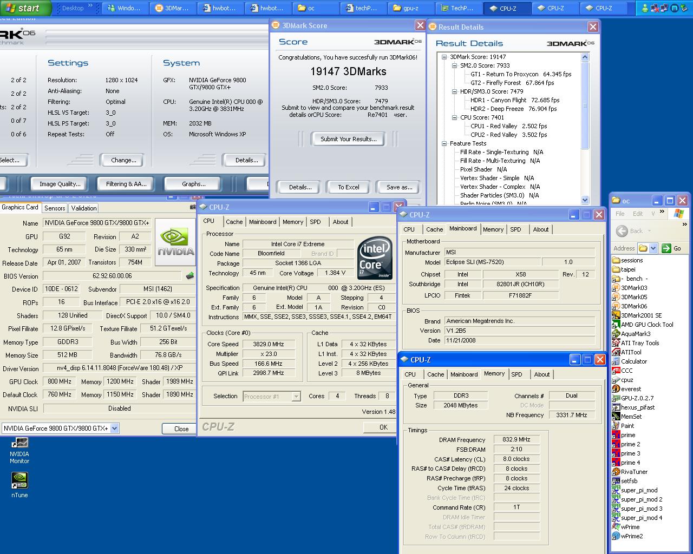Screen dimensions: 693x554
Task: Open the MemSet shortcut
Action: (x=627, y=417)
